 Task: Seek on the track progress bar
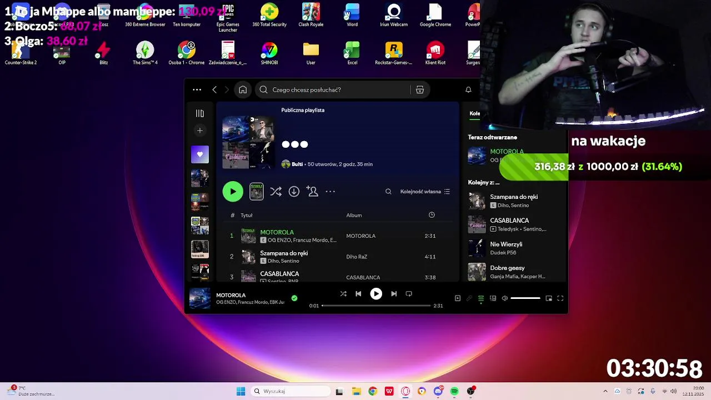pos(376,306)
